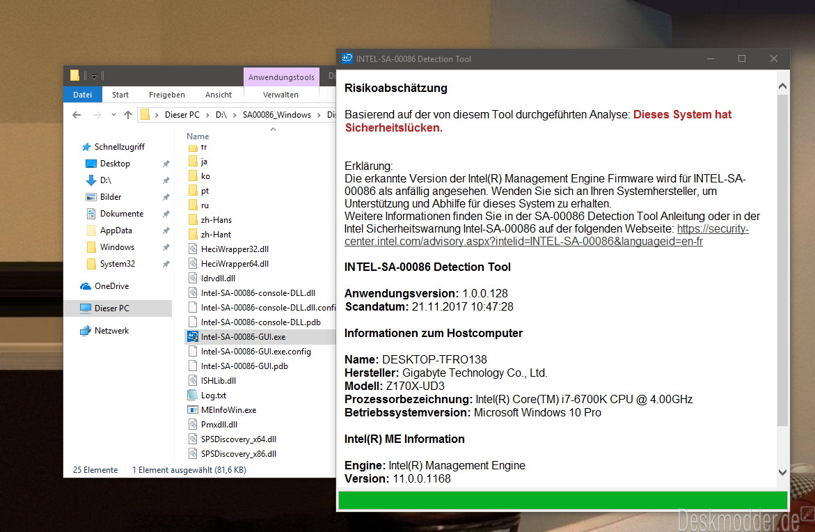The height and width of the screenshot is (532, 815).
Task: Select the Ansicht ribbon tab
Action: (219, 94)
